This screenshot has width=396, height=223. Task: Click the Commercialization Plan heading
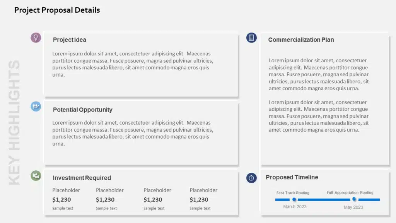[x=301, y=40]
